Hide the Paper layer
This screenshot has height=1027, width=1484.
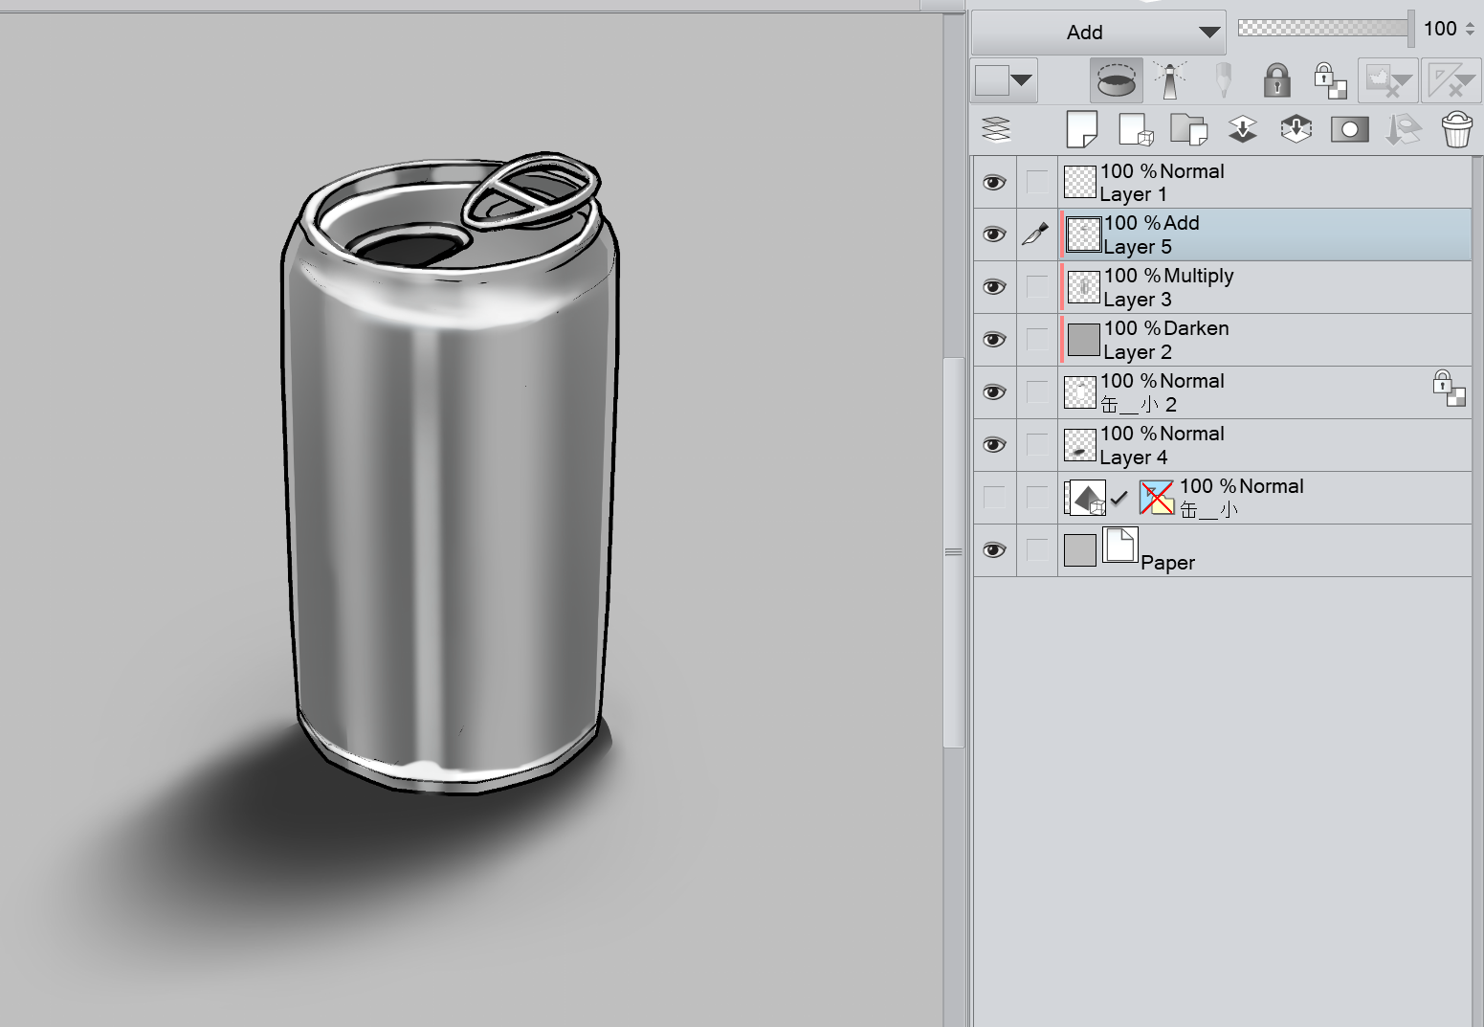coord(994,550)
